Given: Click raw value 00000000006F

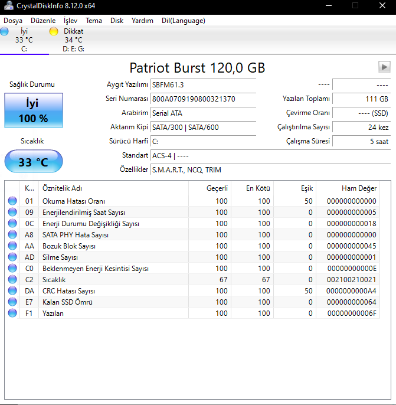Looking at the screenshot, I should pyautogui.click(x=352, y=313).
